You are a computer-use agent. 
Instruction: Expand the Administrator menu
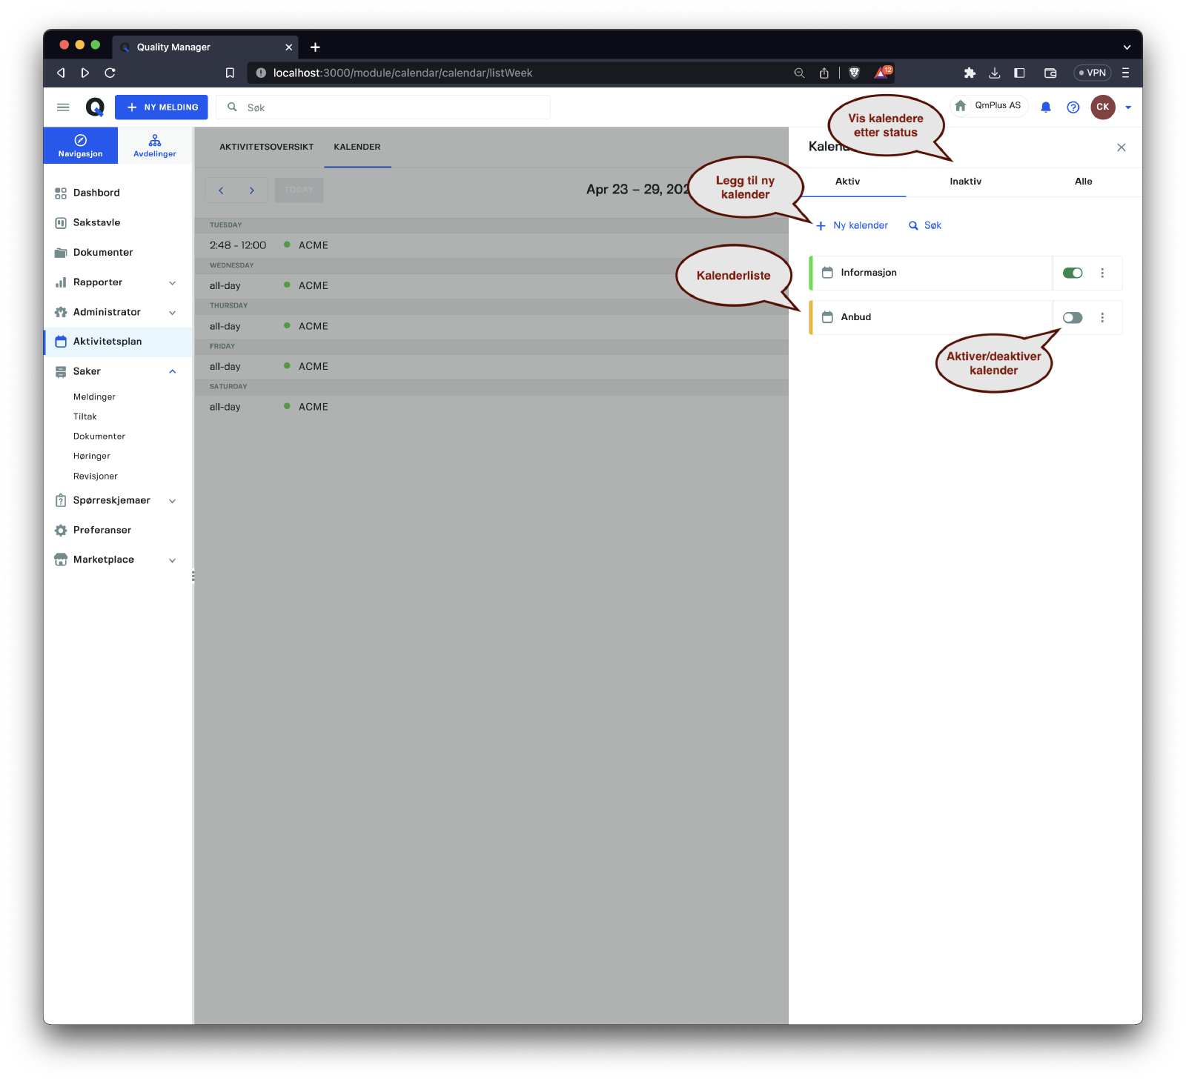pyautogui.click(x=172, y=313)
